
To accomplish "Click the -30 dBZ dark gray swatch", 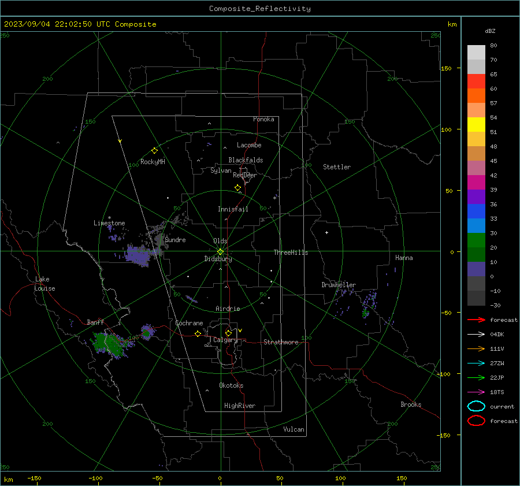I will [476, 298].
